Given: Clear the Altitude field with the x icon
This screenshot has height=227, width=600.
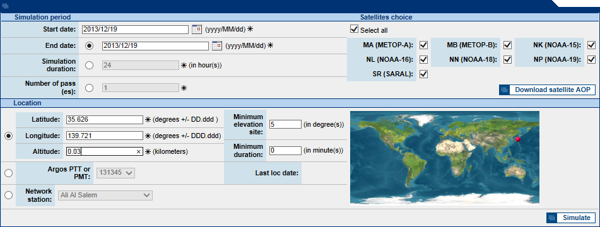Looking at the screenshot, I should click(x=139, y=152).
